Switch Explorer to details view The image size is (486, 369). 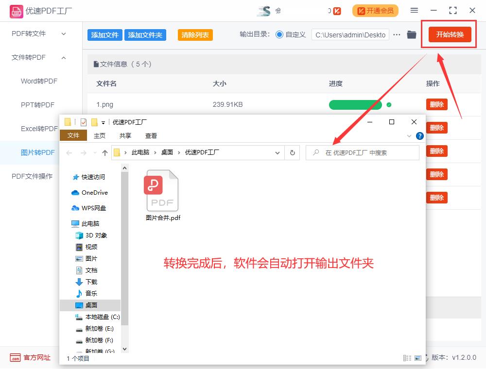[x=407, y=357]
